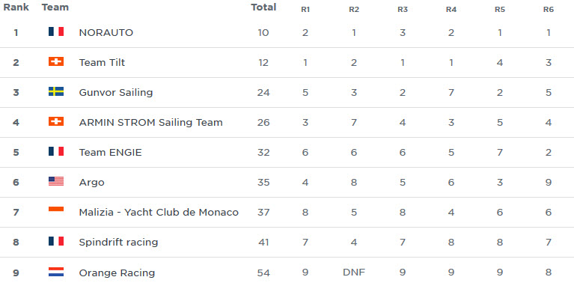Click the Rank column header

pos(16,7)
